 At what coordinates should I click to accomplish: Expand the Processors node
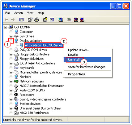click(x=11, y=95)
